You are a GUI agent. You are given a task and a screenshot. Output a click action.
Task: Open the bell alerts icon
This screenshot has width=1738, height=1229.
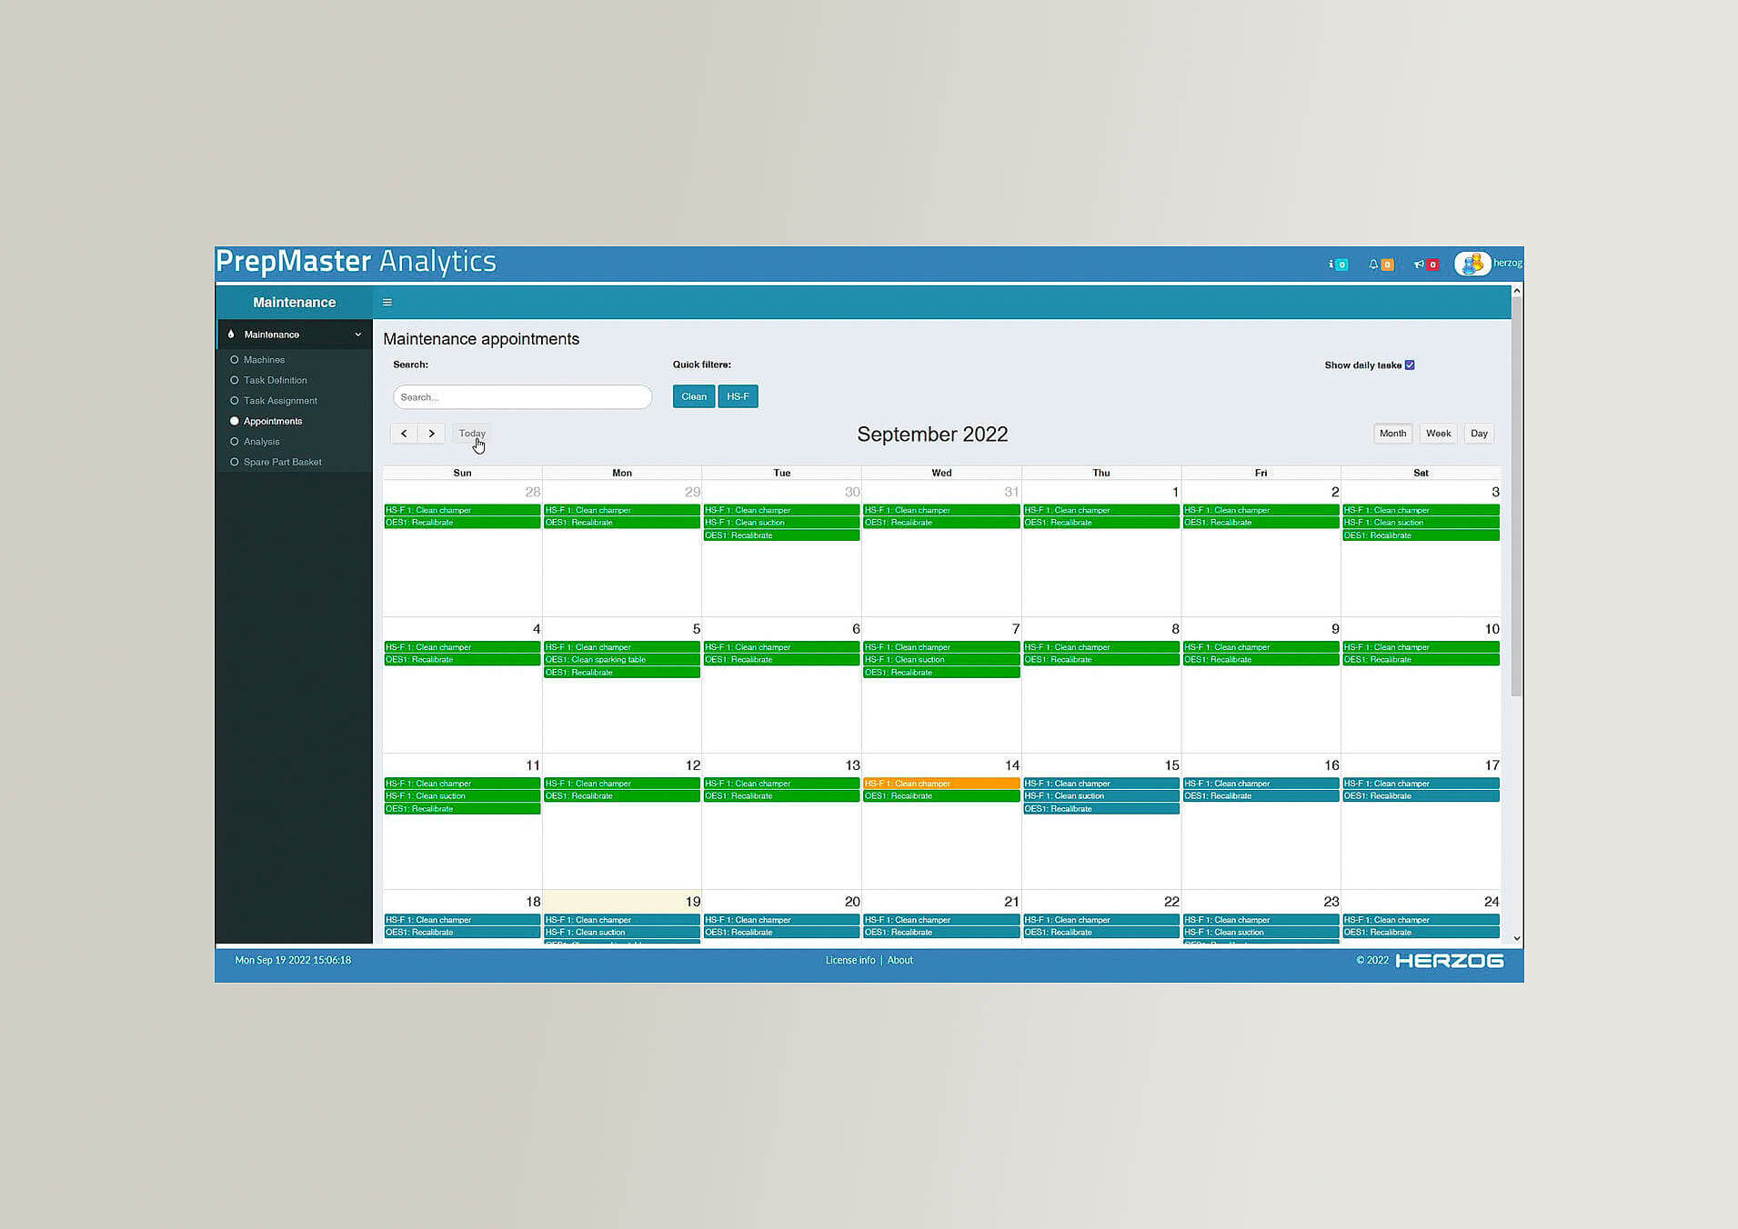tap(1381, 265)
